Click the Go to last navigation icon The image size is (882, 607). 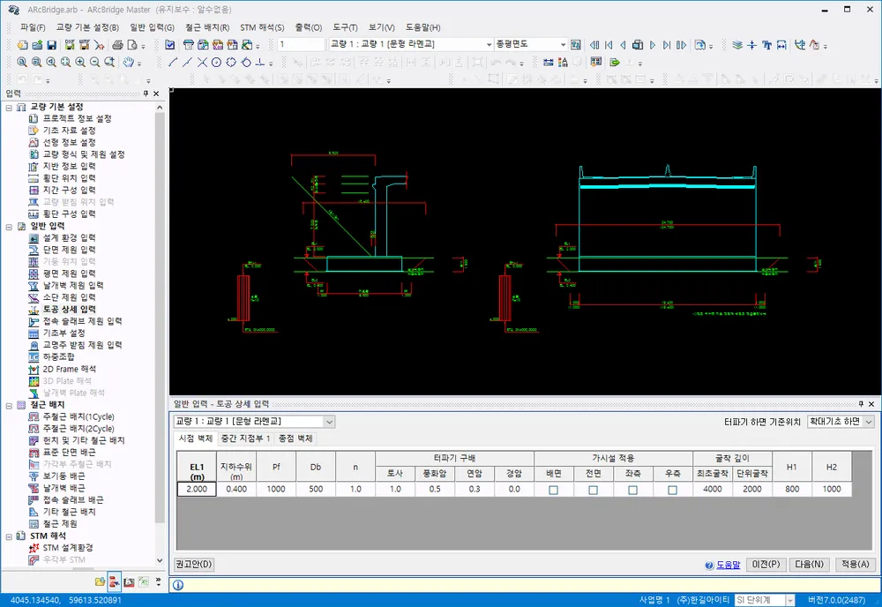click(x=667, y=45)
